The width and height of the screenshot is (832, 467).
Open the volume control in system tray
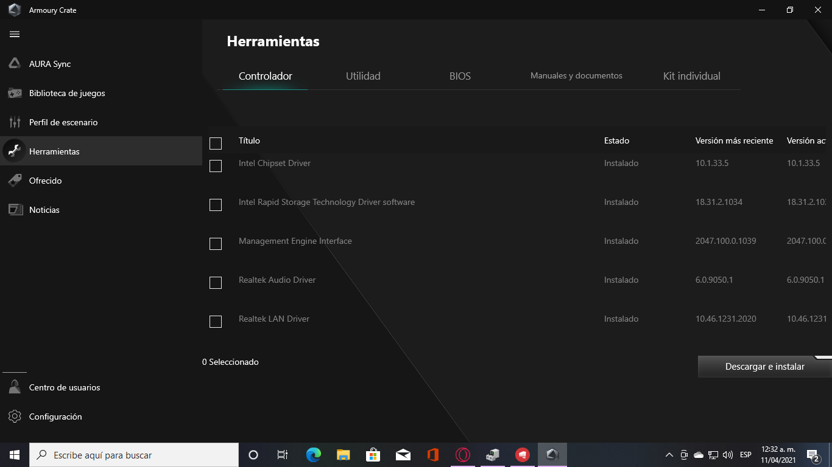(728, 455)
